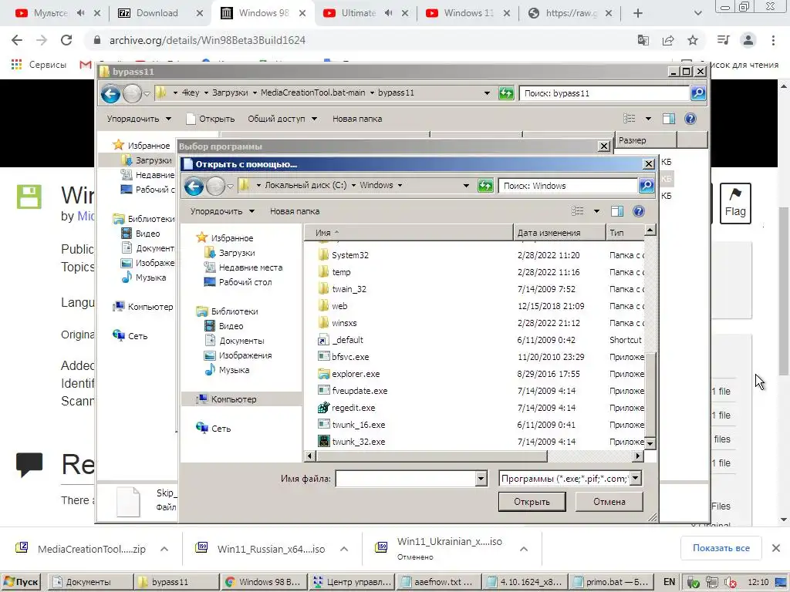Open the help icon in Open With dialog
This screenshot has height=592, width=790.
pyautogui.click(x=638, y=211)
